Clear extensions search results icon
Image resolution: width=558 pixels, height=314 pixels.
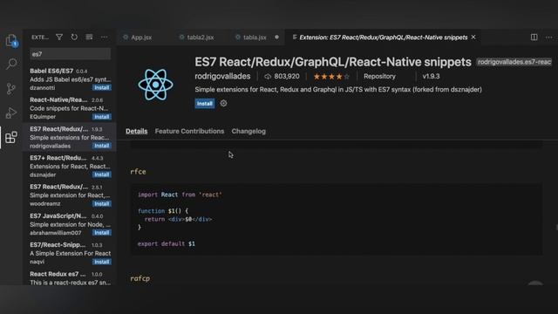(89, 37)
